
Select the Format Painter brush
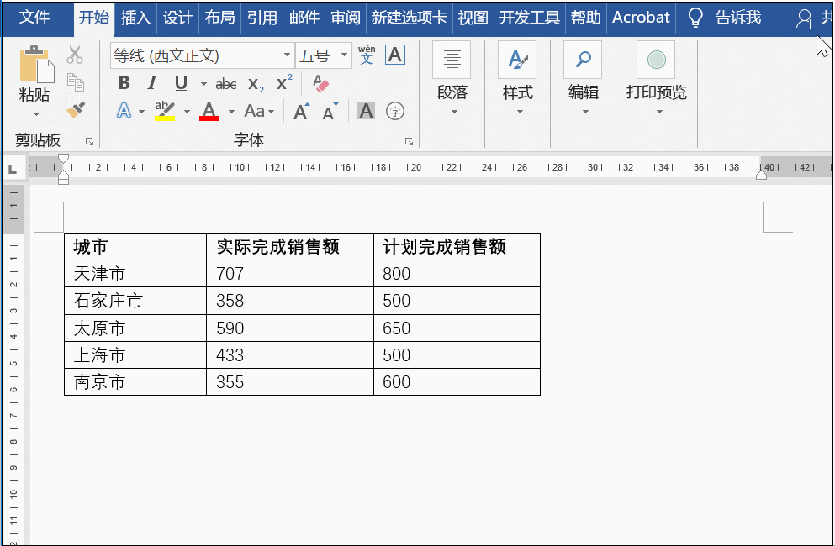(x=75, y=110)
